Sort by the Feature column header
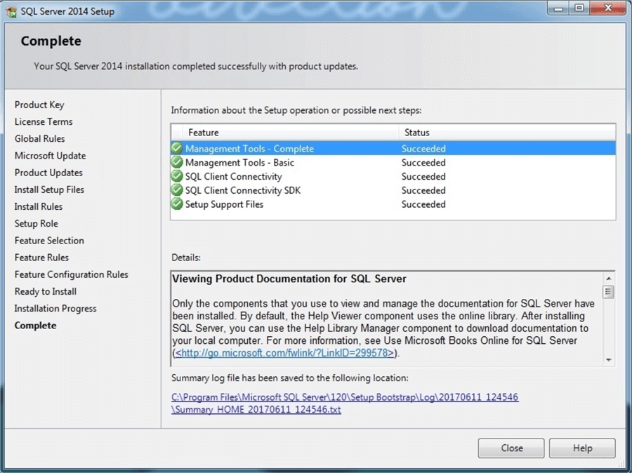Image resolution: width=632 pixels, height=473 pixels. click(291, 133)
